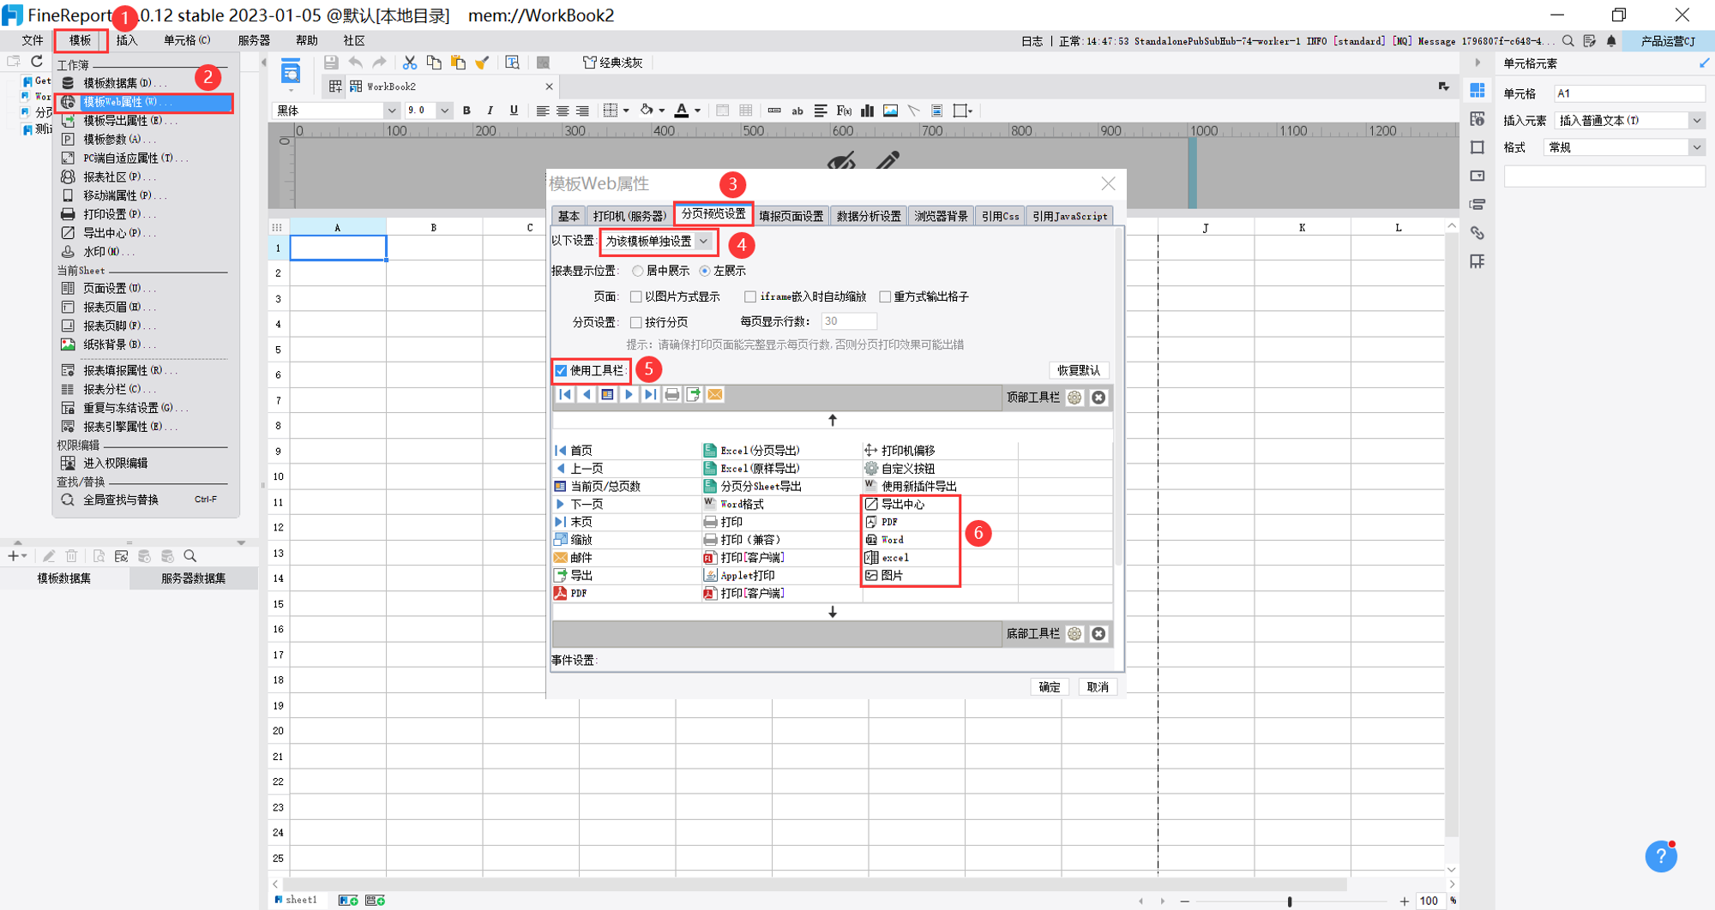Click the first-page icon in the dialog's top toolbar strip
The image size is (1715, 910).
click(x=565, y=394)
